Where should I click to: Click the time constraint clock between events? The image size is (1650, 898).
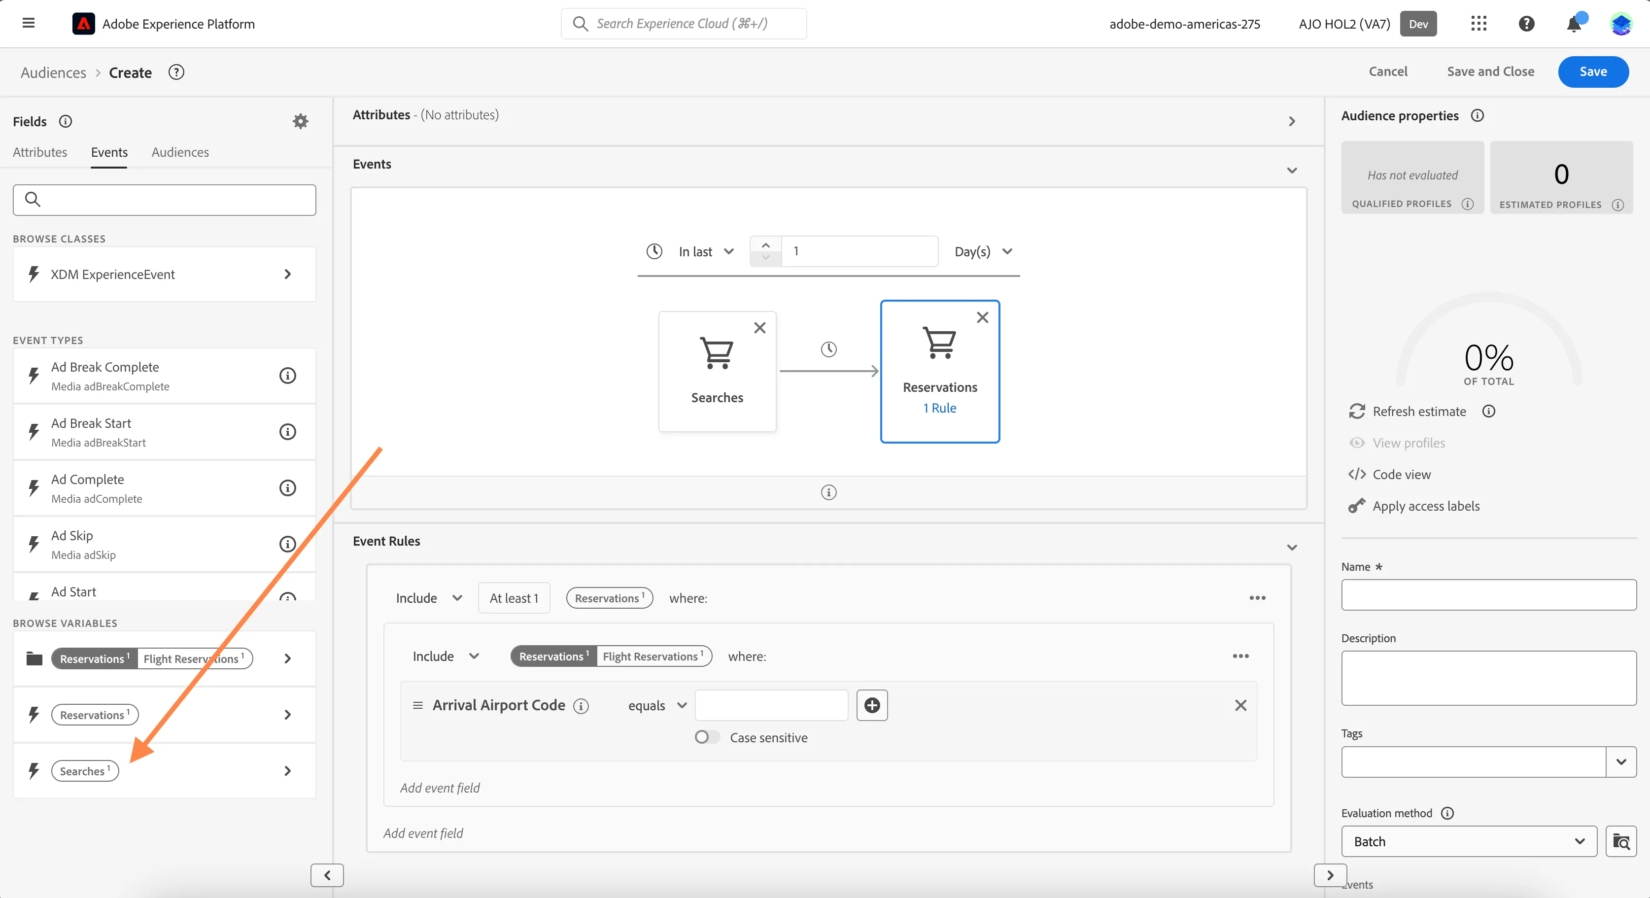tap(828, 349)
